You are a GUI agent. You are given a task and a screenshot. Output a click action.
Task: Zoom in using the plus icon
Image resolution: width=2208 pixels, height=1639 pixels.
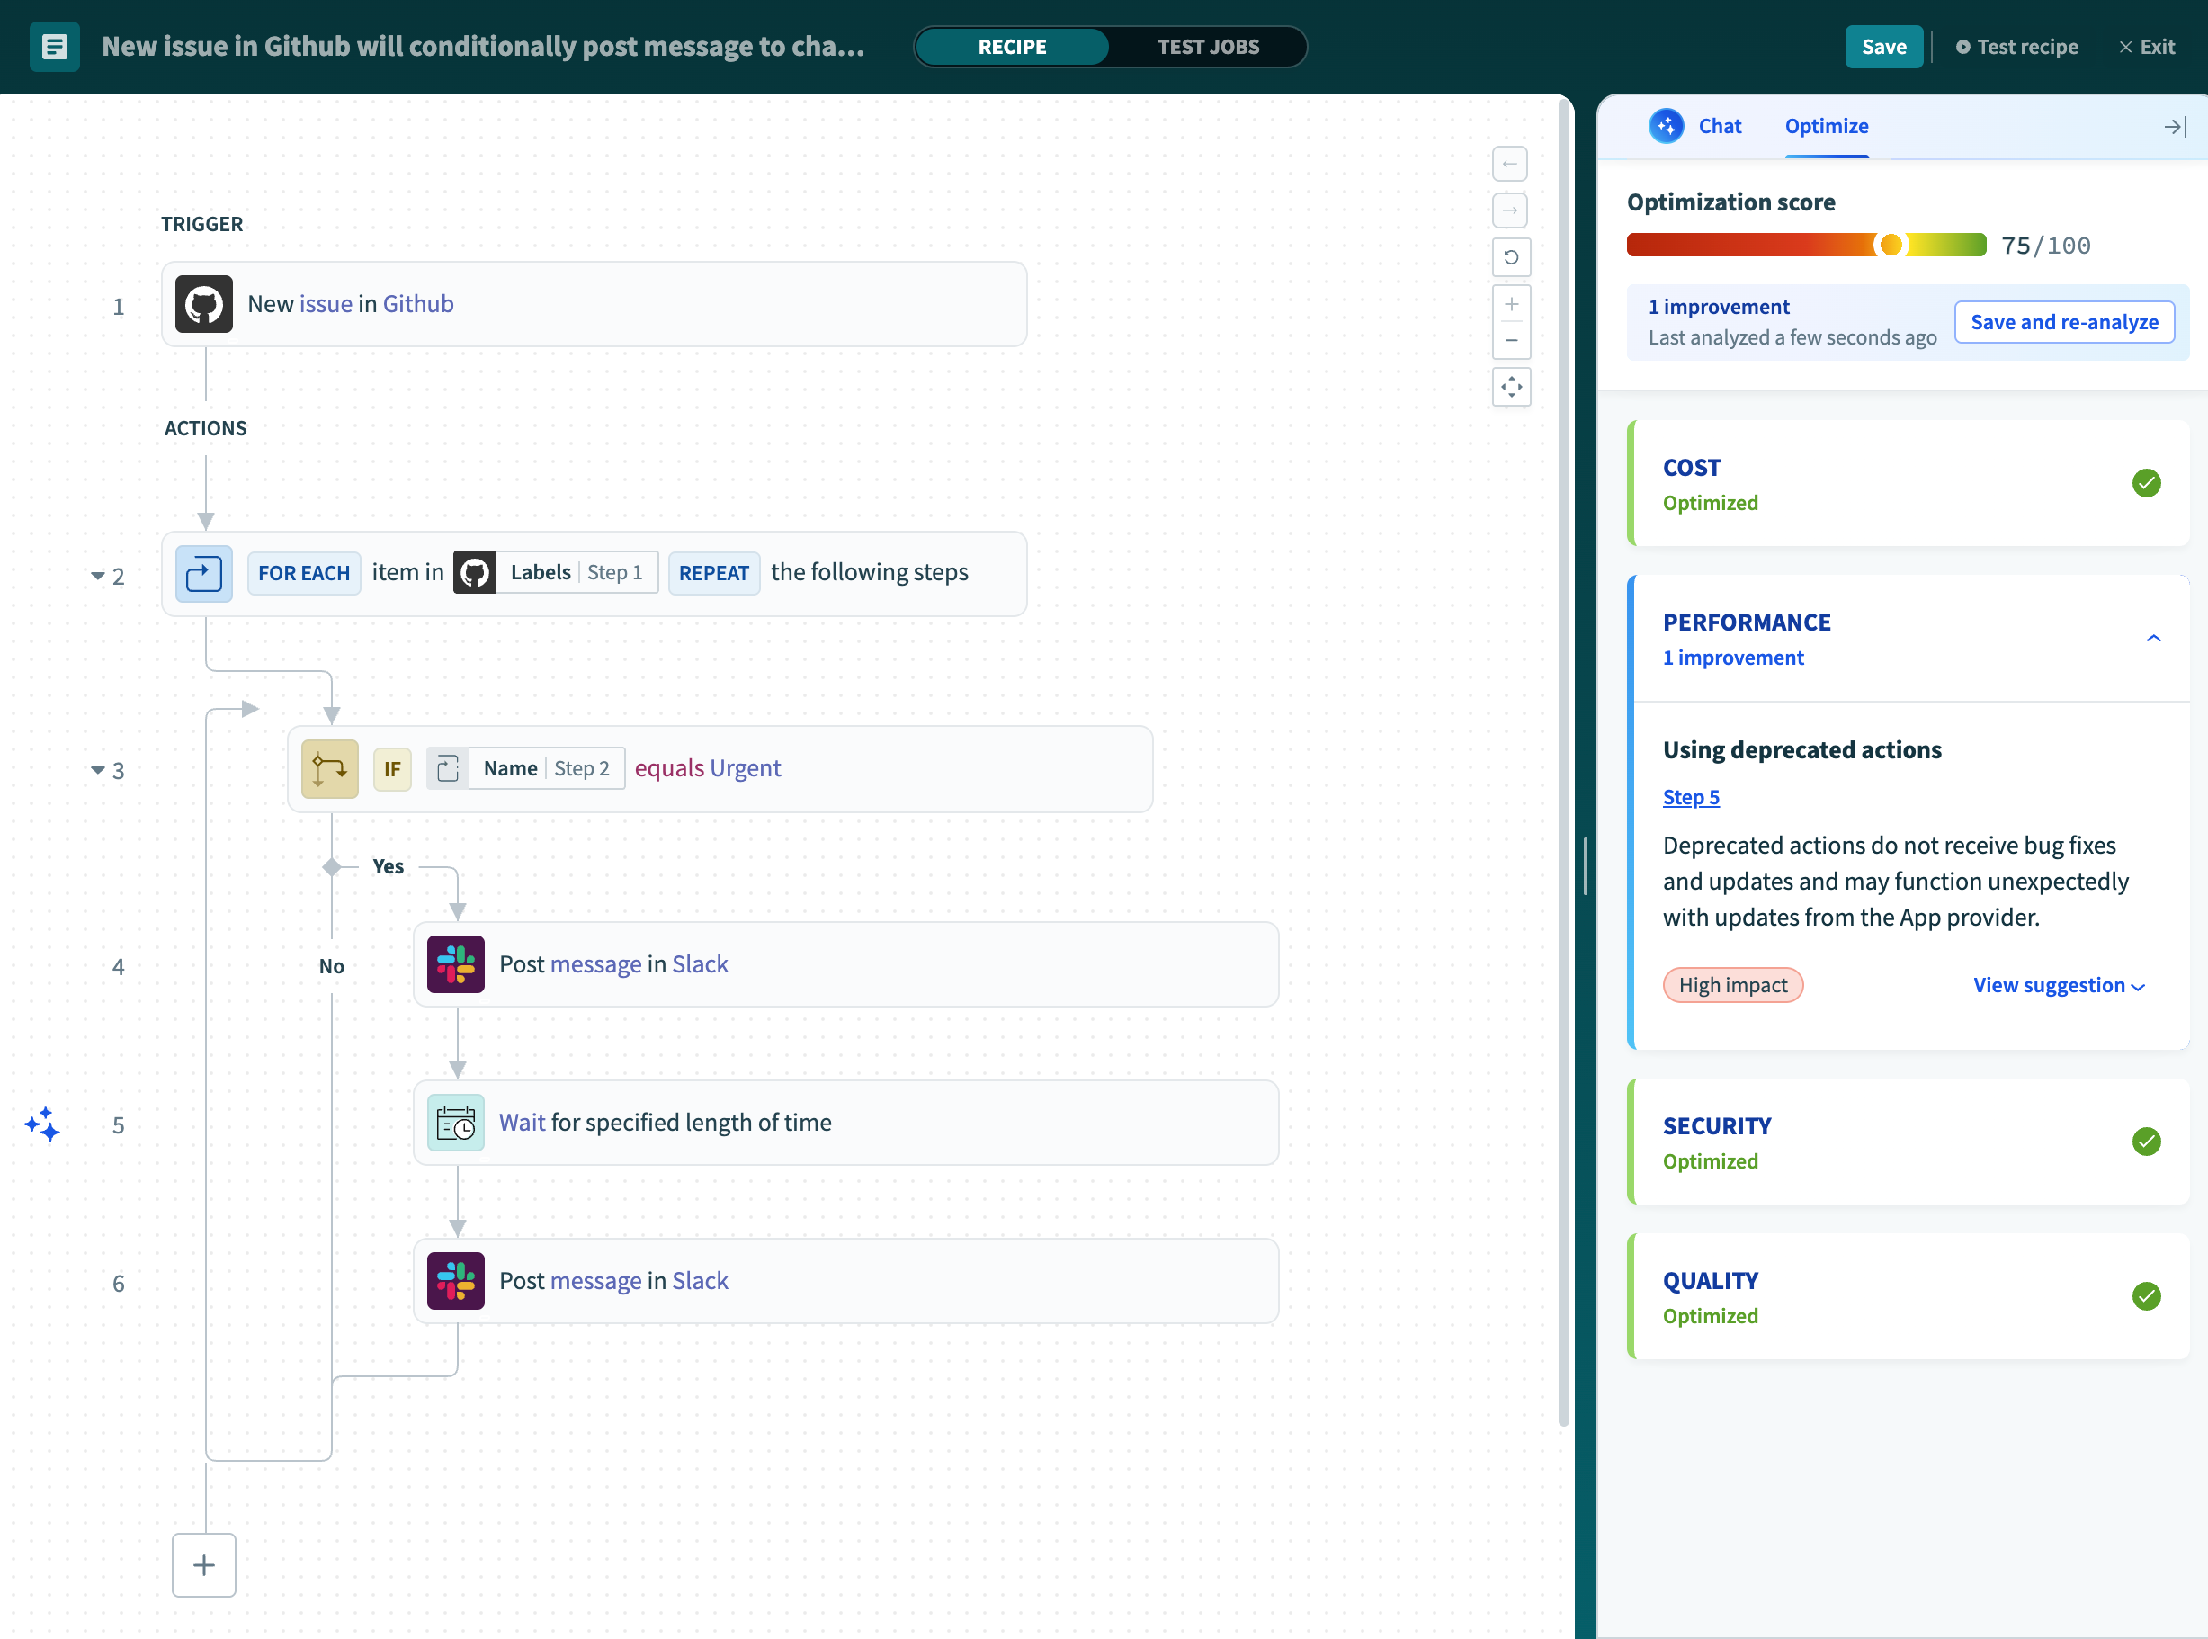(1511, 303)
